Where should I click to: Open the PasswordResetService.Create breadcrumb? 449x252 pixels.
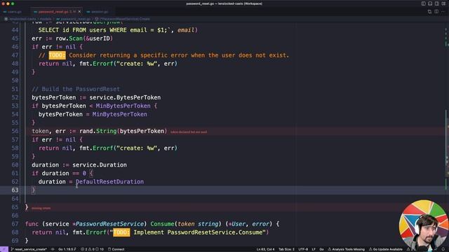click(123, 19)
